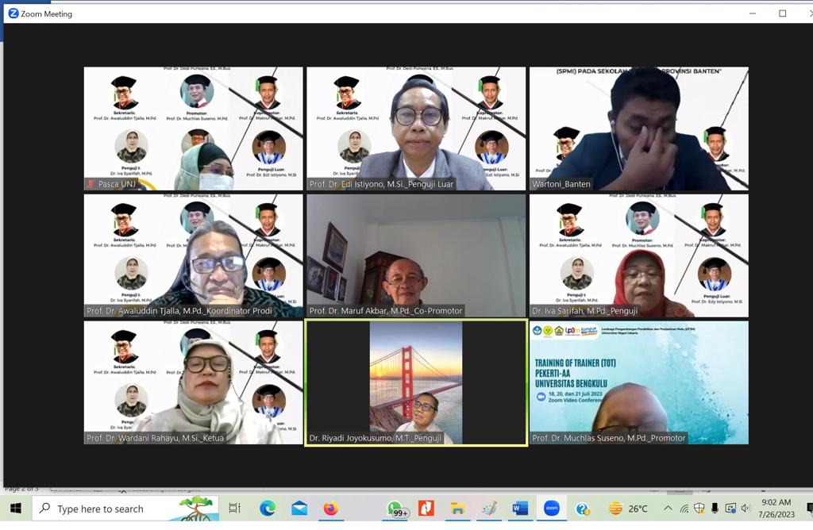Switch to Microsoft Word in taskbar

tap(520, 509)
